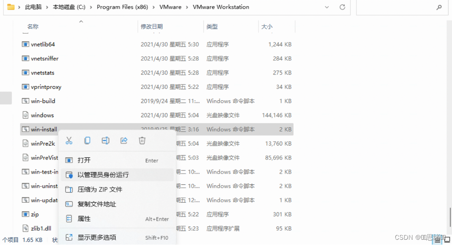Select the vprintproxy file name
The height and width of the screenshot is (245, 452).
46,87
